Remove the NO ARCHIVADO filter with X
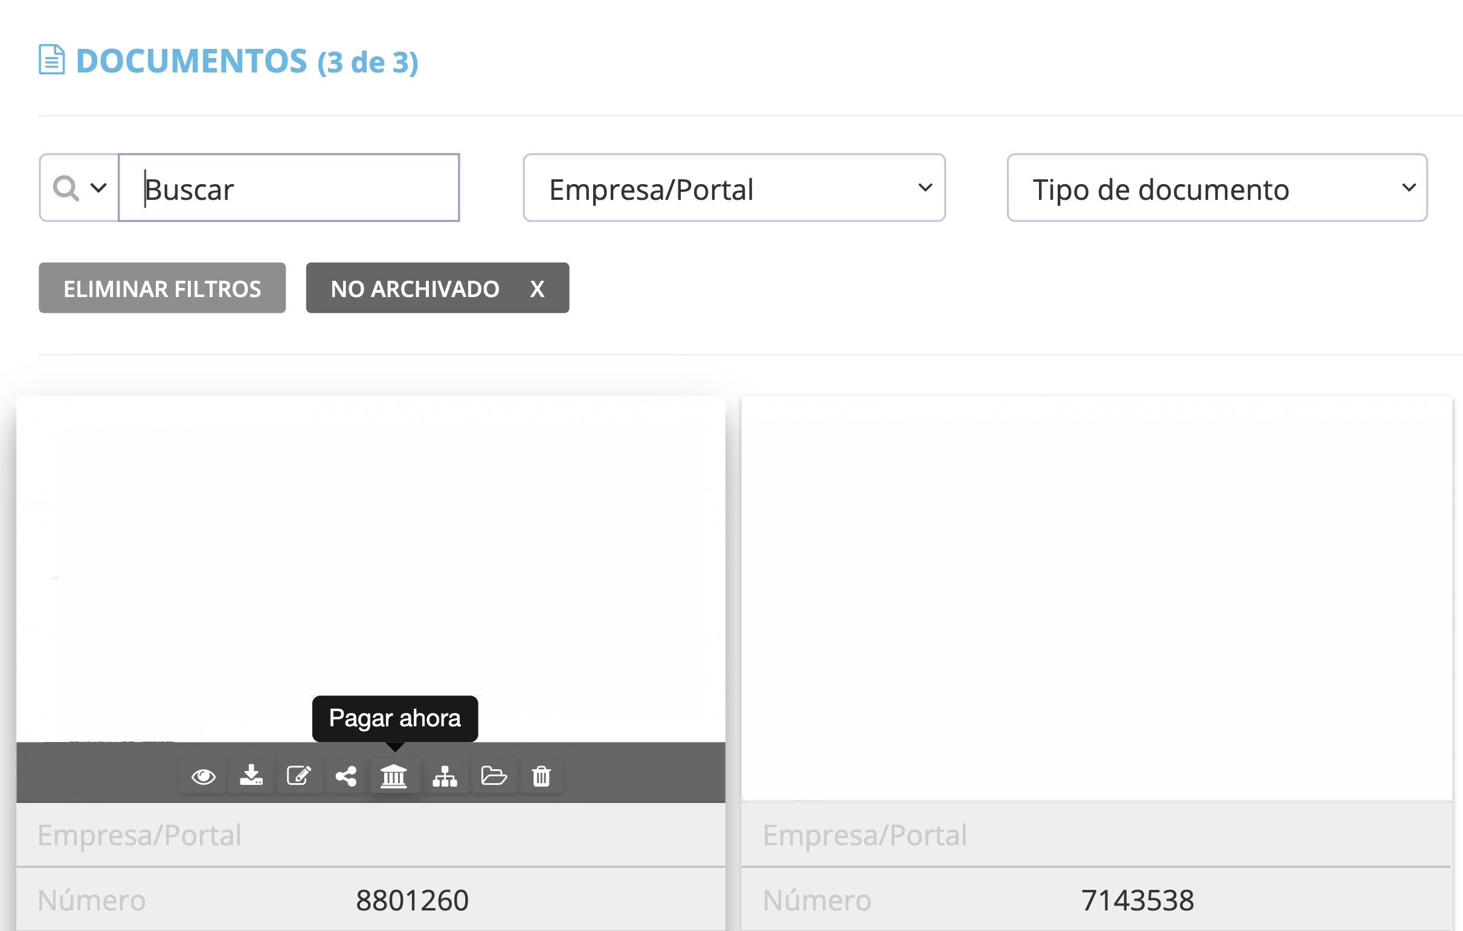The width and height of the screenshot is (1463, 931). (x=537, y=289)
